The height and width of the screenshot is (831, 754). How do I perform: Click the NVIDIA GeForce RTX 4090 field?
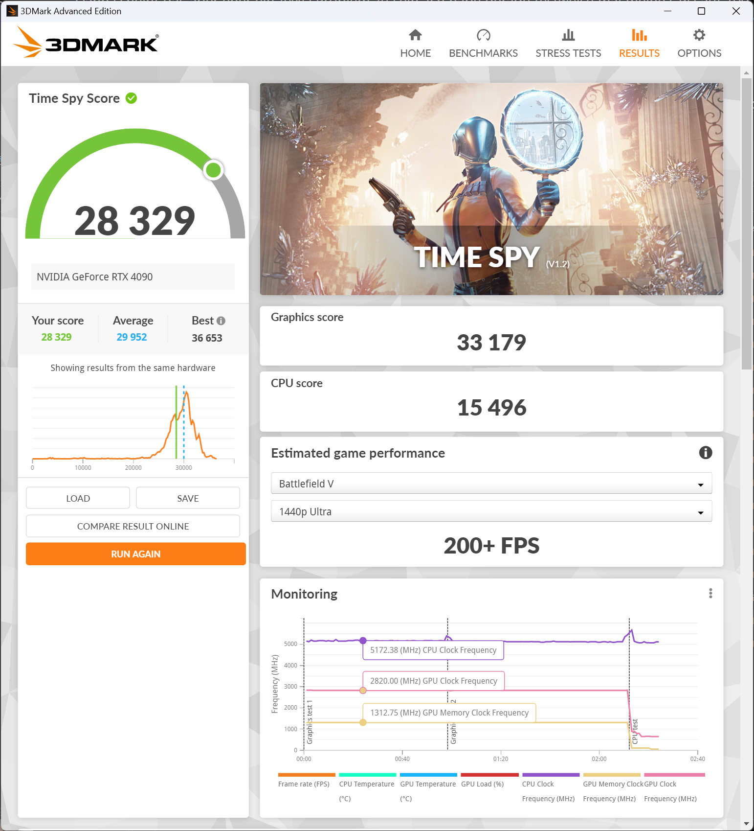(133, 277)
